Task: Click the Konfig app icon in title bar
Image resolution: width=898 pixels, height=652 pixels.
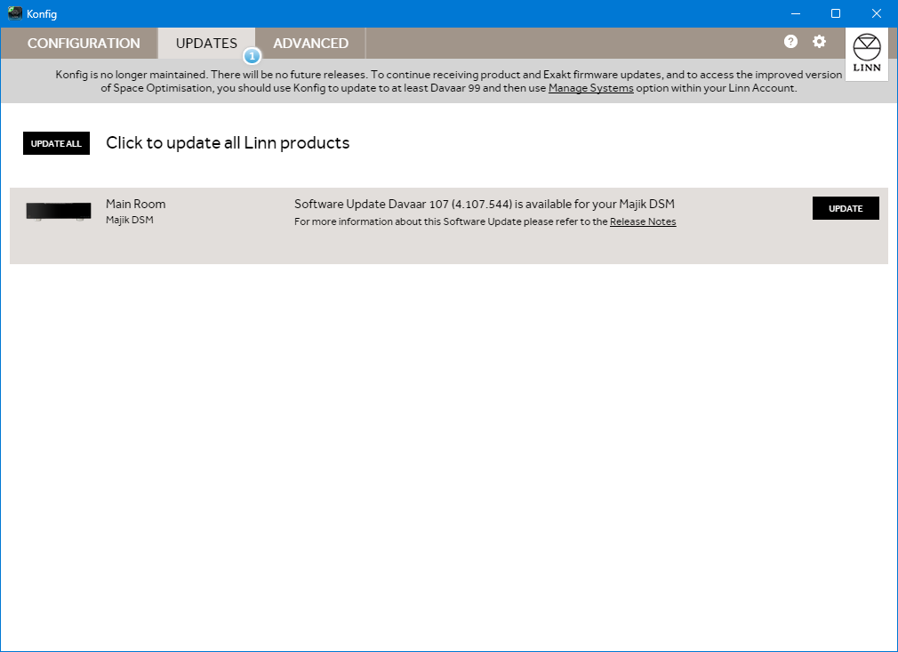Action: 15,13
